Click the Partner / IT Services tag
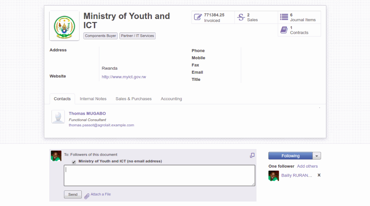Image resolution: width=370 pixels, height=206 pixels. (137, 36)
